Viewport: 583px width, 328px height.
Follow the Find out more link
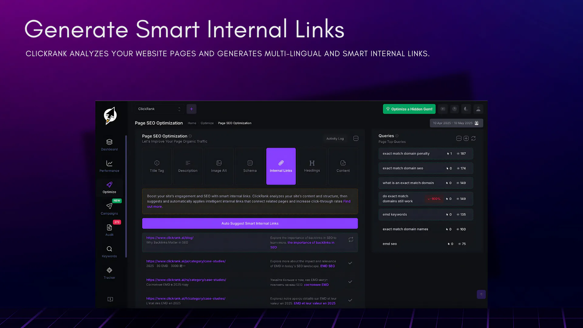347,201
